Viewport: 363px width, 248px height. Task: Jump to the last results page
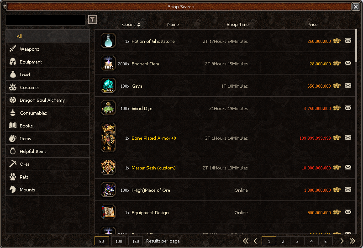tap(352, 241)
